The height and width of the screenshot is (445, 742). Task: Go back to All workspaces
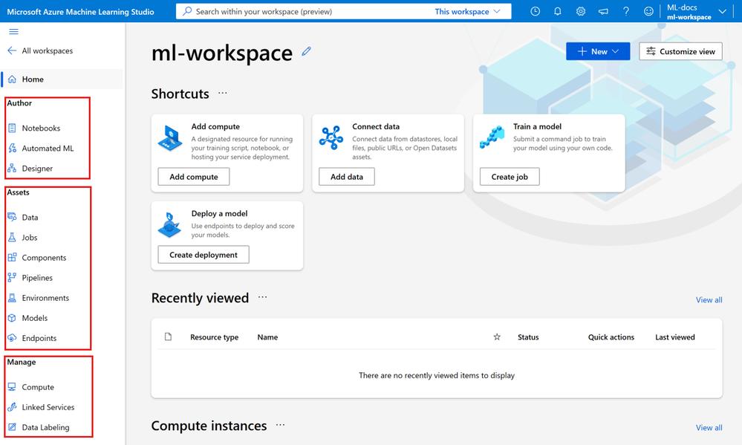pyautogui.click(x=40, y=51)
